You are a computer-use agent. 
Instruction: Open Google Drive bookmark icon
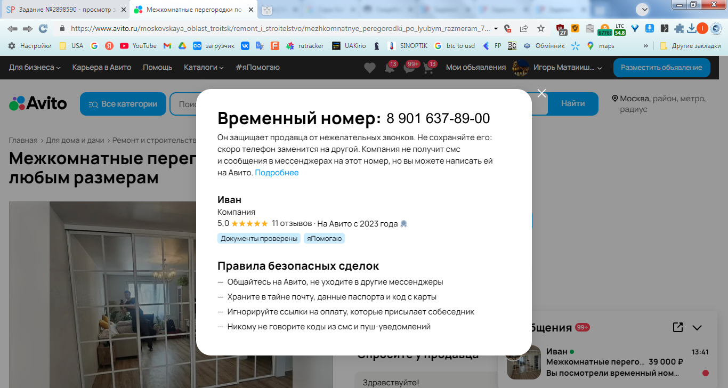[x=182, y=46]
